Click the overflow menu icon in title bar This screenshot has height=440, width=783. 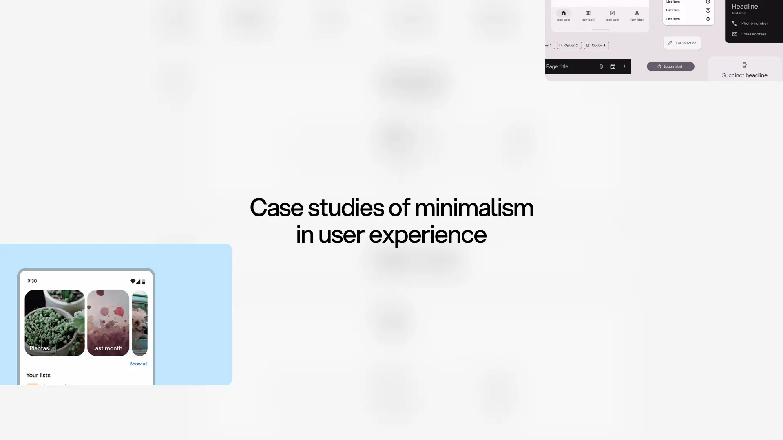[624, 66]
